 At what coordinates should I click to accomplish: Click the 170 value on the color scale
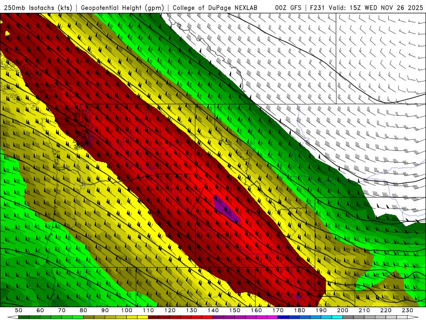tap(278, 310)
